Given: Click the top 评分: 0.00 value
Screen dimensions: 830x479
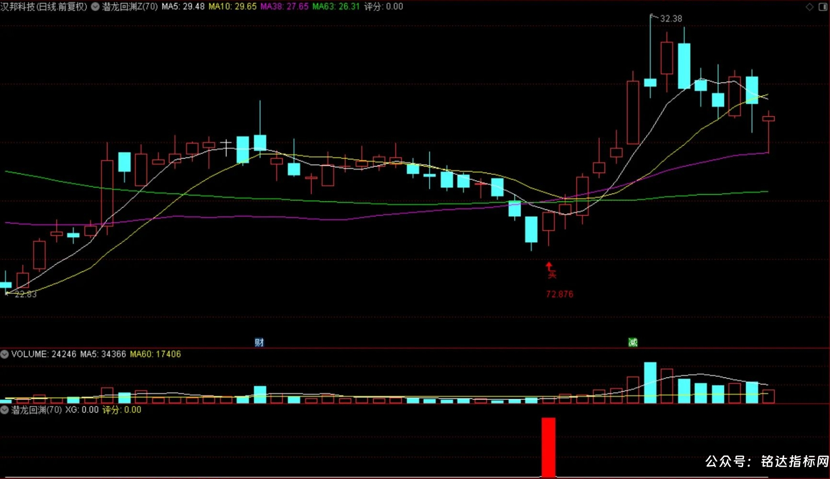Looking at the screenshot, I should [x=384, y=7].
